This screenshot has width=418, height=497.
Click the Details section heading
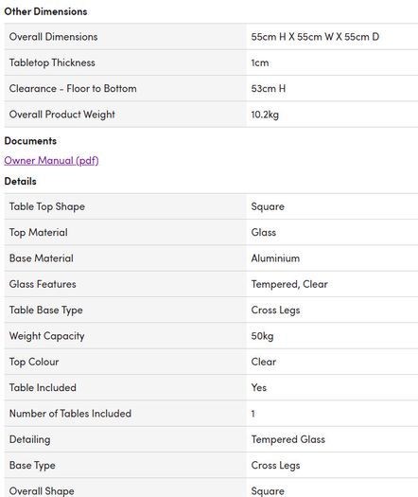[20, 182]
